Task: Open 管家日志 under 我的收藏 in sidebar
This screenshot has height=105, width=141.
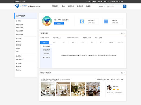Action: point(18,42)
